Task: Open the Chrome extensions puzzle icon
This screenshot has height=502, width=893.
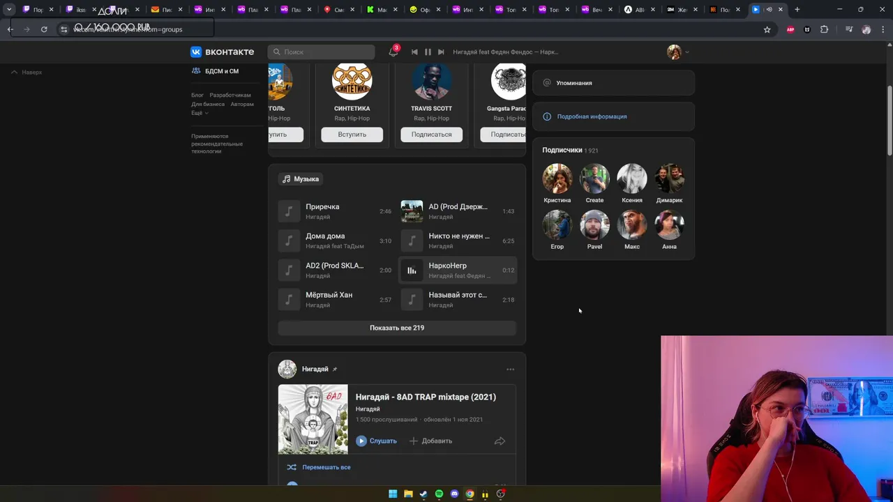Action: tap(824, 29)
